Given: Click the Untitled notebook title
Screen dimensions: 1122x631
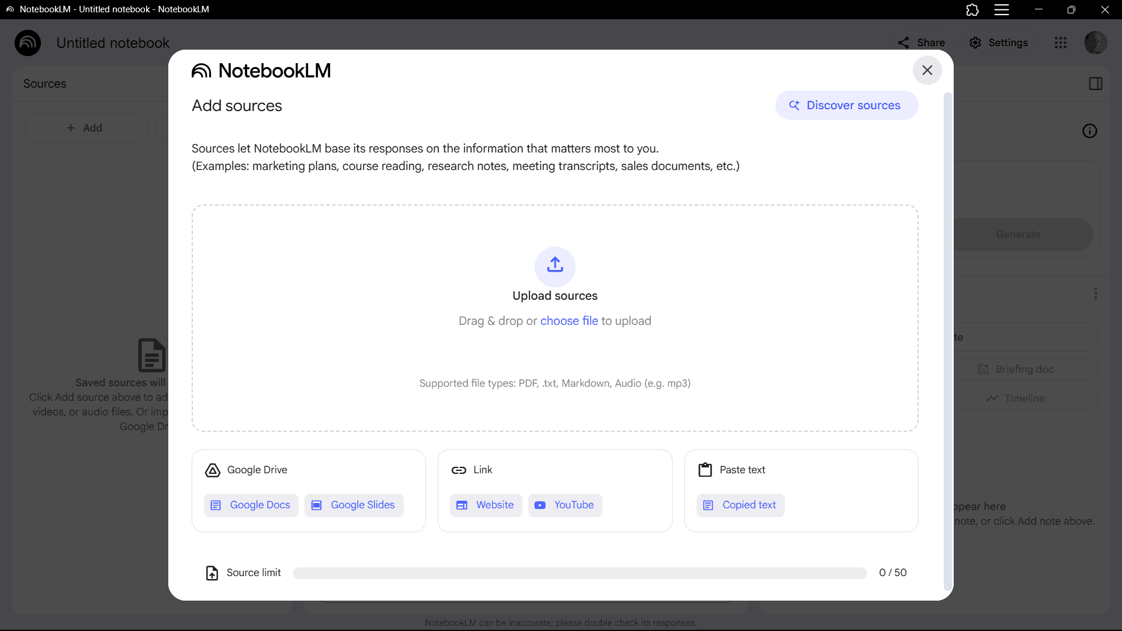Looking at the screenshot, I should [x=113, y=43].
